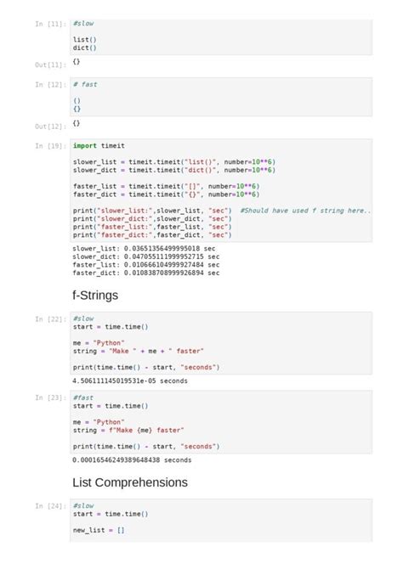Image resolution: width=403 pixels, height=569 pixels.
Task: Click the In [12] prompt label
Action: (x=50, y=85)
